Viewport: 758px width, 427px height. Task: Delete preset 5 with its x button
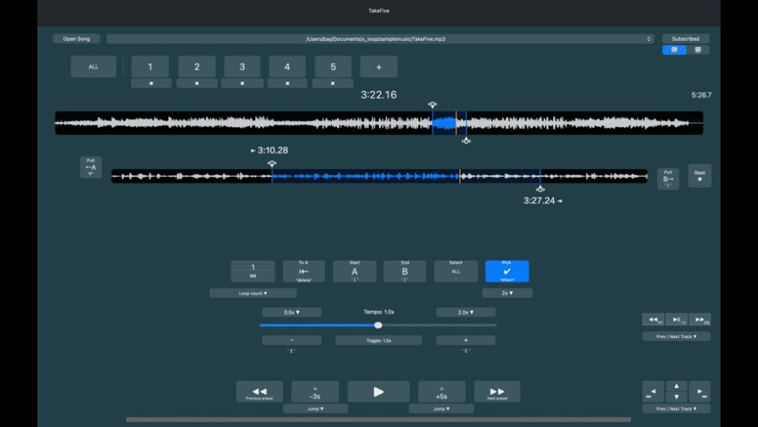click(x=333, y=83)
